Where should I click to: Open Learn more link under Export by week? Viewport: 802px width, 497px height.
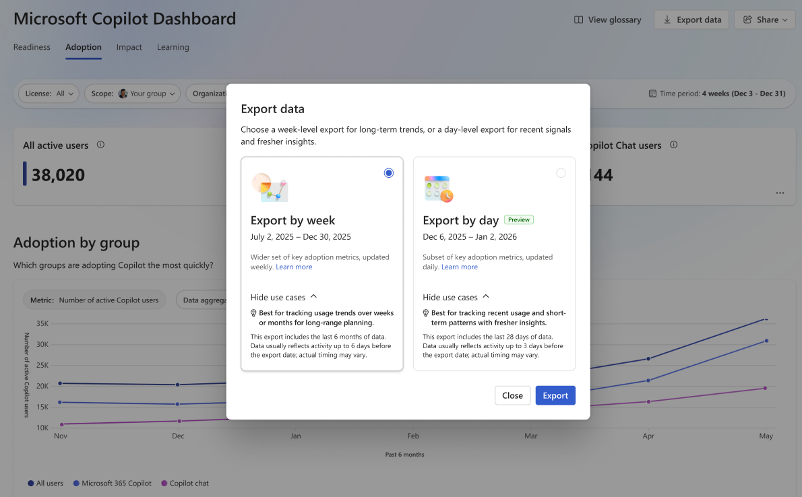click(x=294, y=267)
